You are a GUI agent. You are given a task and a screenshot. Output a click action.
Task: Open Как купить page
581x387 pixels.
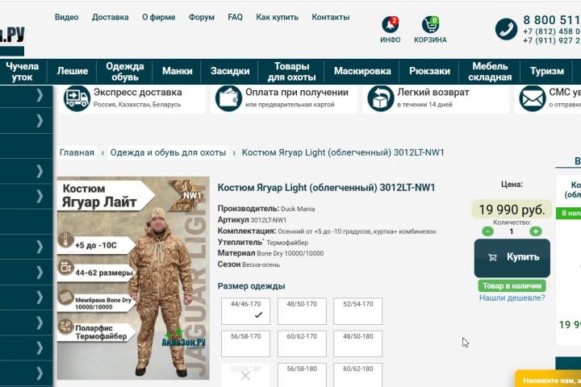277,17
